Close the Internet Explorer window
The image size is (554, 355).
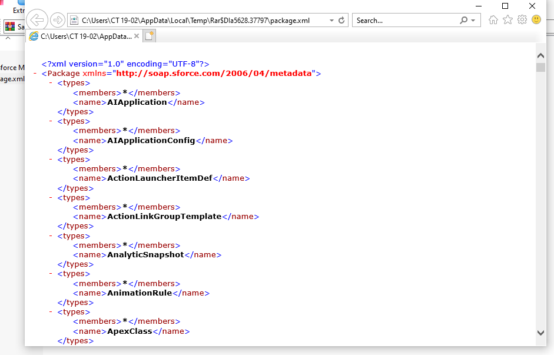click(532, 6)
